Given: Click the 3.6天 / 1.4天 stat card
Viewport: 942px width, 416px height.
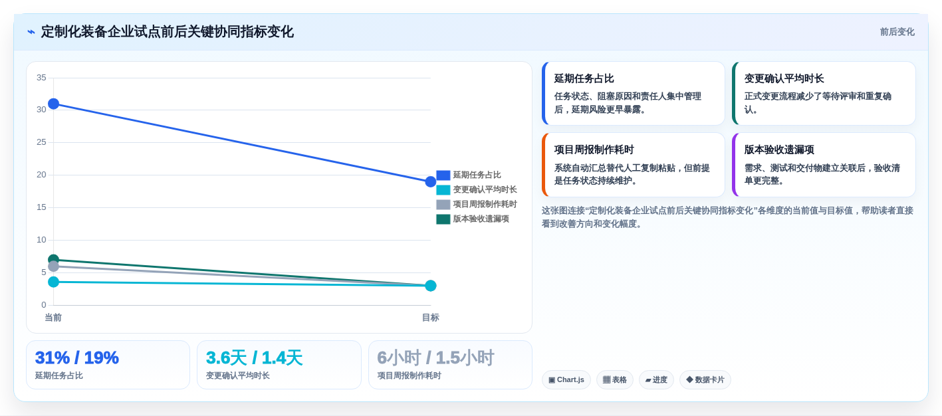Looking at the screenshot, I should click(x=279, y=365).
